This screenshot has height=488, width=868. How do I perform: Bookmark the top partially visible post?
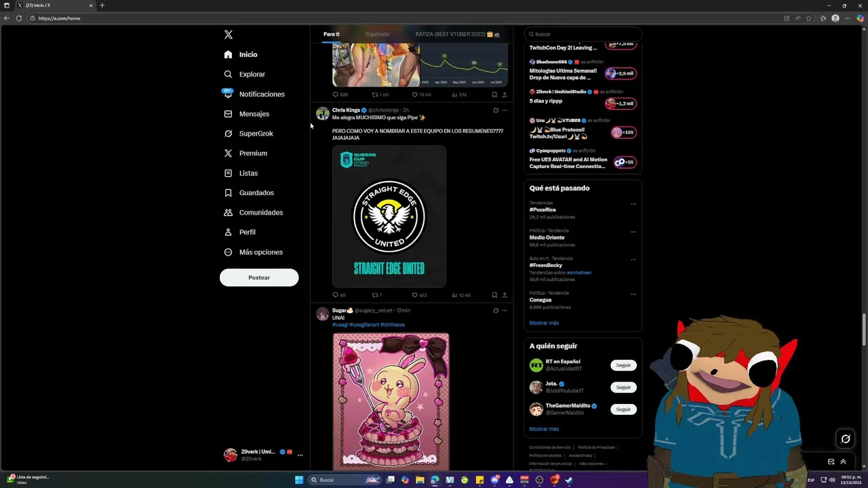(494, 95)
